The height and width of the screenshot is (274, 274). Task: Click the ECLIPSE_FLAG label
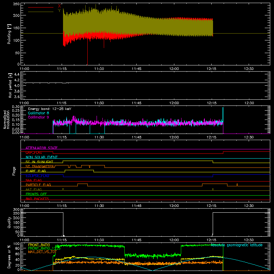pos(37,176)
